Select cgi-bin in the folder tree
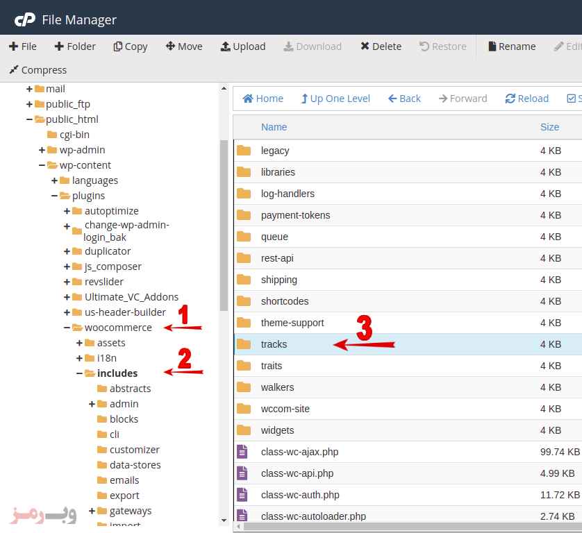This screenshot has width=582, height=533. (x=74, y=135)
